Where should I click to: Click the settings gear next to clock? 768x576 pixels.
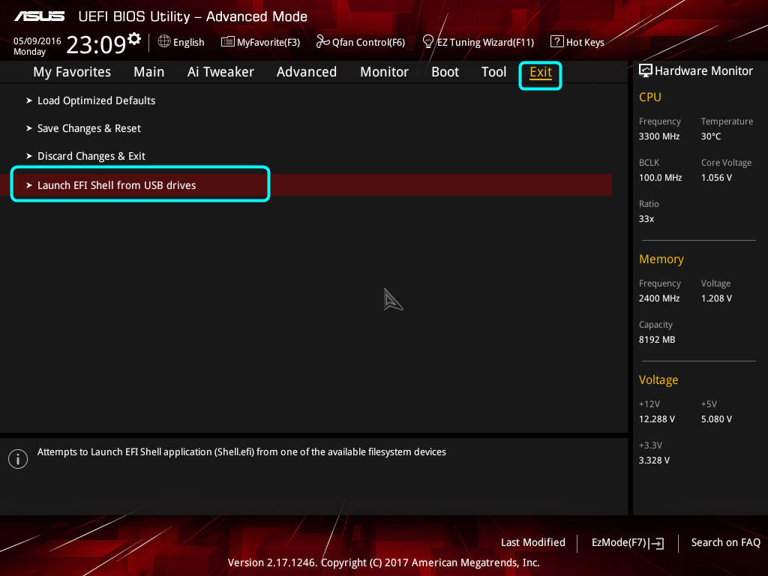(x=134, y=39)
